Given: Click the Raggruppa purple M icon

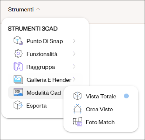Looking at the screenshot, I should pos(18,66).
